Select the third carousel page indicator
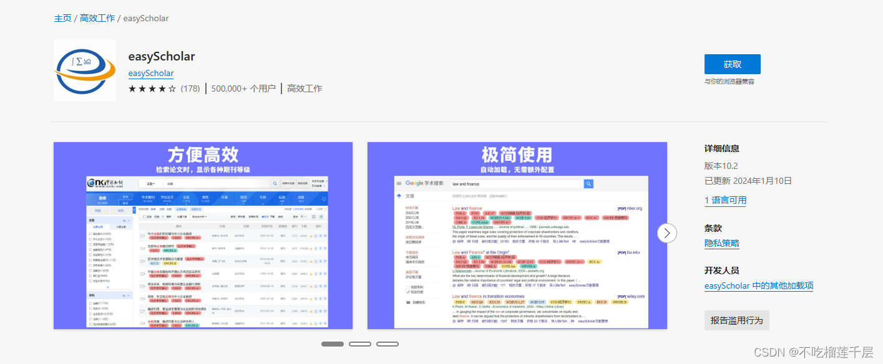Viewport: 883px width, 364px height. point(388,344)
